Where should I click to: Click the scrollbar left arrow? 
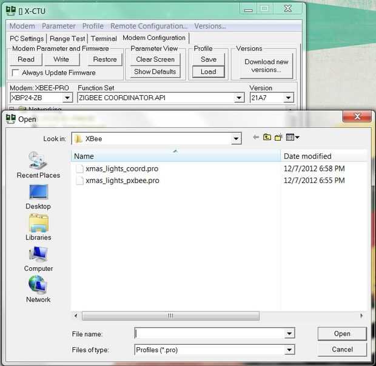(76, 316)
